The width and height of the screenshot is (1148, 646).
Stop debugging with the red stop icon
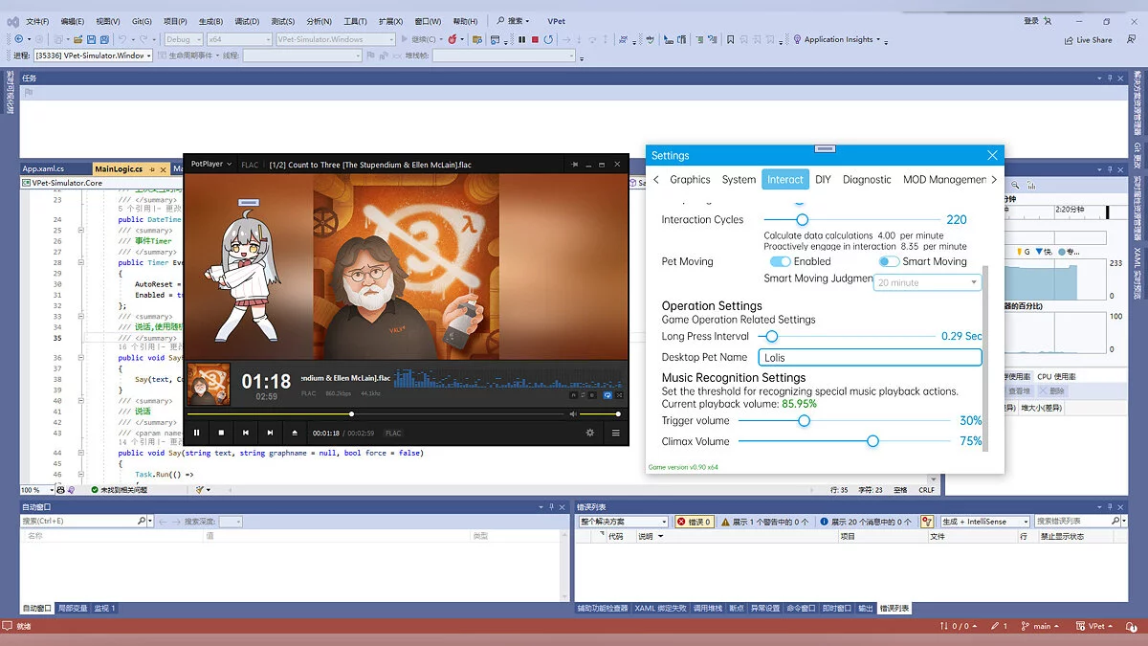(x=535, y=39)
